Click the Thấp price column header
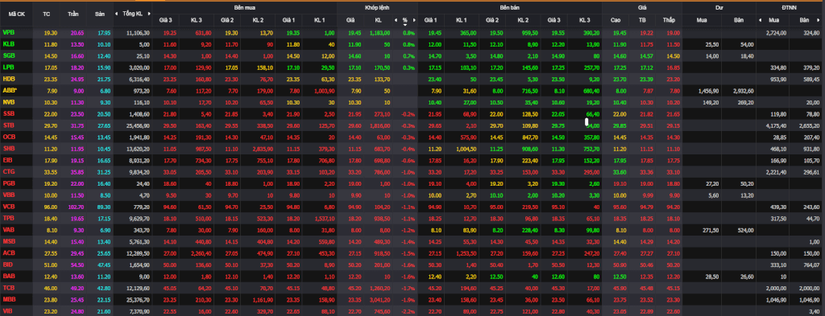The image size is (825, 316). (x=669, y=20)
